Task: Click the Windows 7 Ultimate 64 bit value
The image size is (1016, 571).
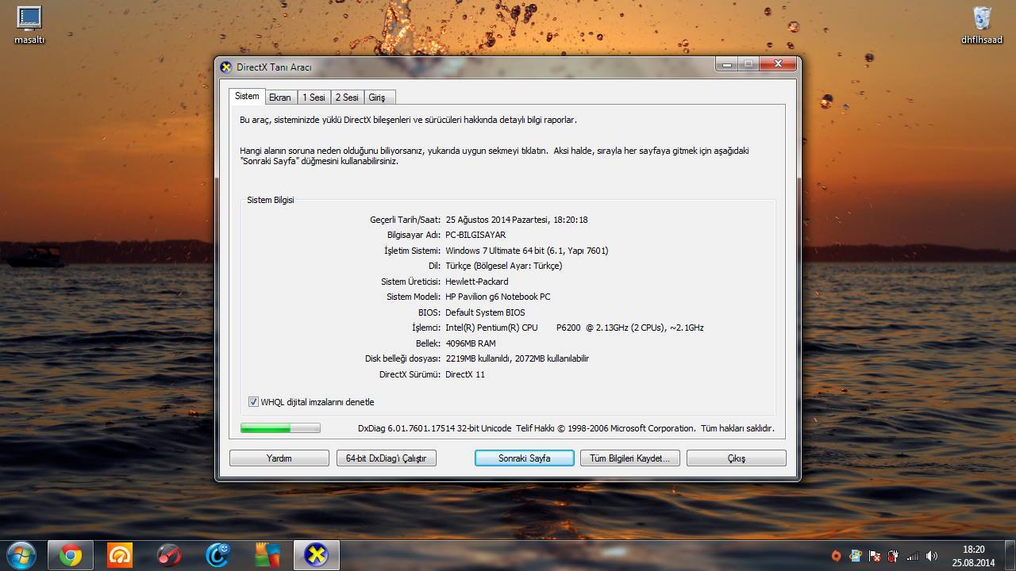Action: click(x=527, y=251)
